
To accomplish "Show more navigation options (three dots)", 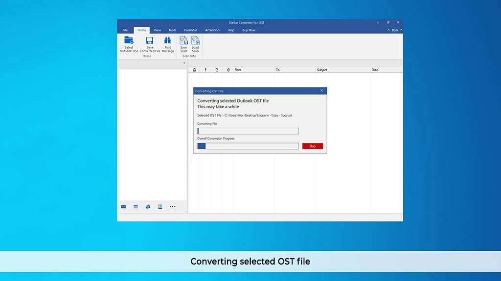I will pos(173,206).
